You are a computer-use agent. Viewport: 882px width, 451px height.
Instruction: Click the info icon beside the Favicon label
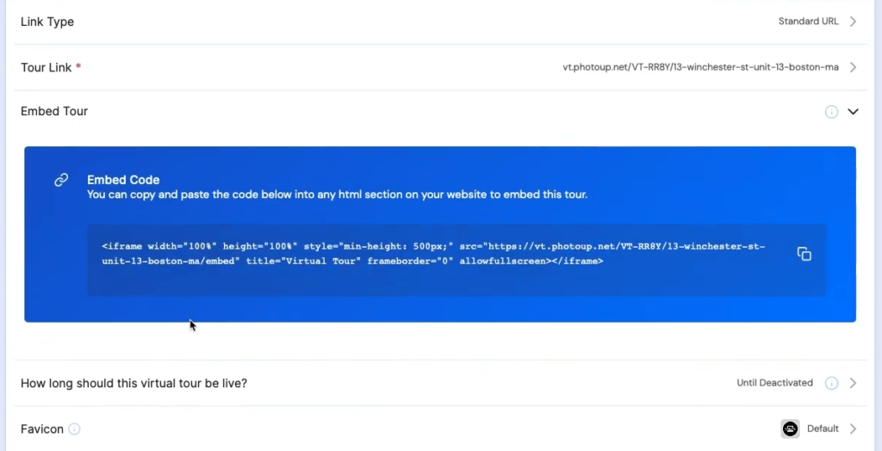(x=75, y=429)
